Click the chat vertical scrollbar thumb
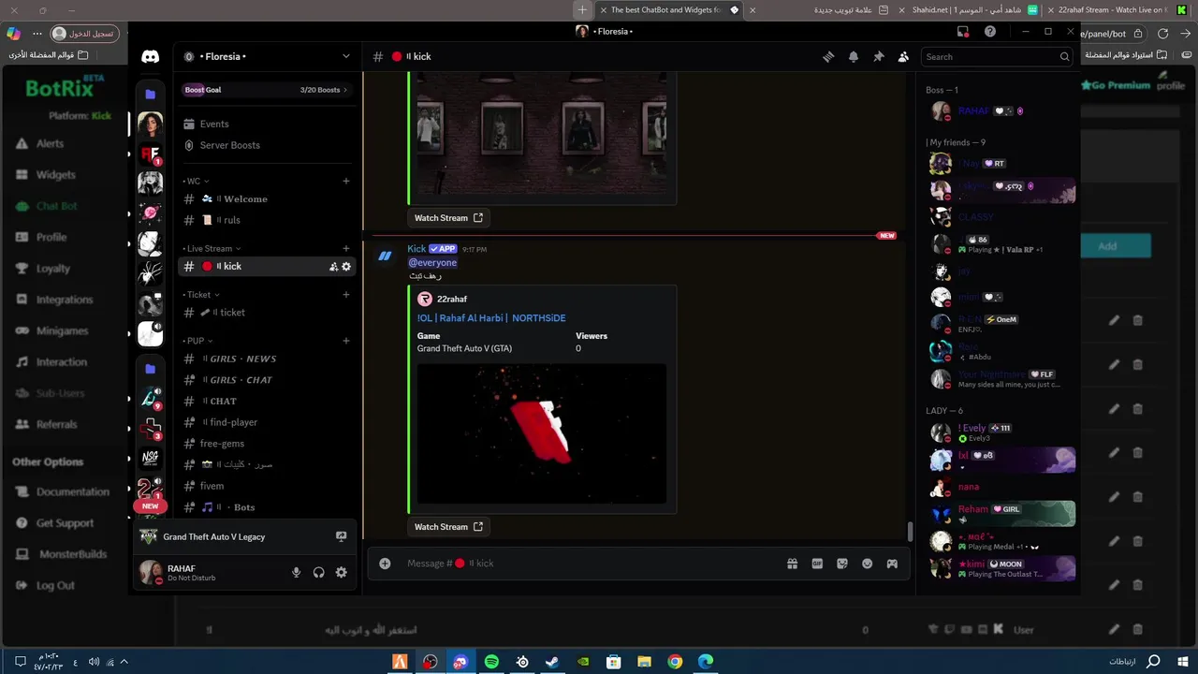The height and width of the screenshot is (674, 1198). point(910,532)
